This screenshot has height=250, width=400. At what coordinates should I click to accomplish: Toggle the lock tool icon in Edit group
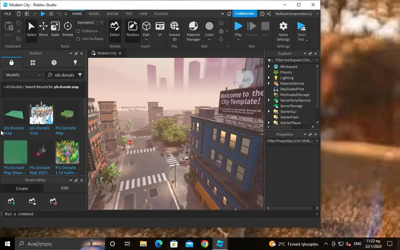[x=221, y=31]
